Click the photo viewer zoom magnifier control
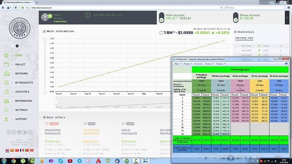 (x=206, y=158)
